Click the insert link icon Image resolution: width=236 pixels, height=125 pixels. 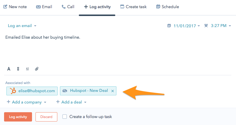point(18,69)
